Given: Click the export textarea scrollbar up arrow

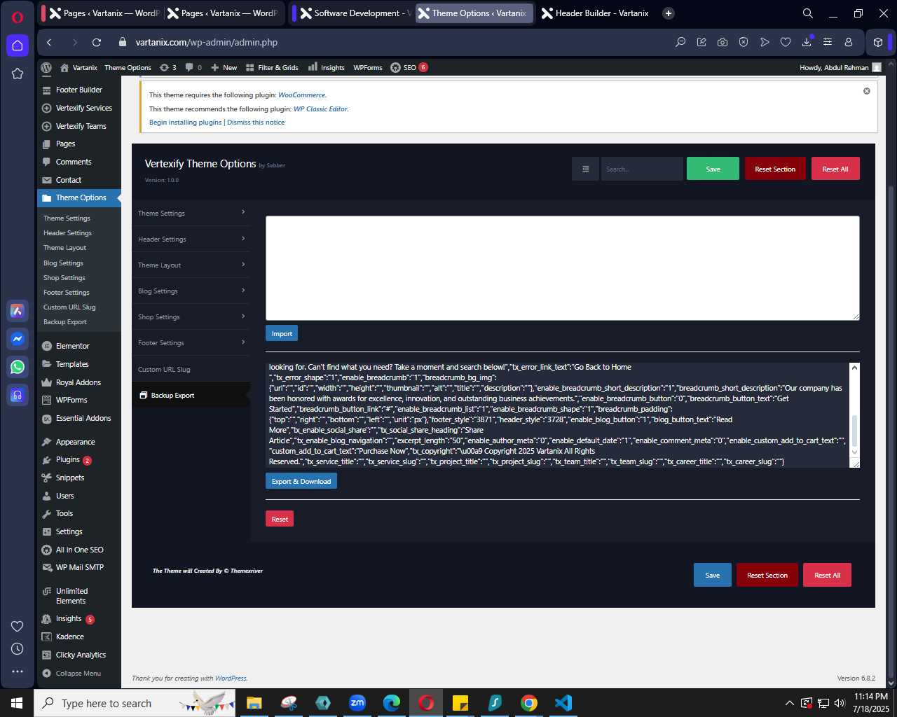Looking at the screenshot, I should click(x=854, y=368).
